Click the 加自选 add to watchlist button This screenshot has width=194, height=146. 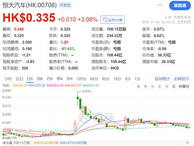tap(180, 5)
